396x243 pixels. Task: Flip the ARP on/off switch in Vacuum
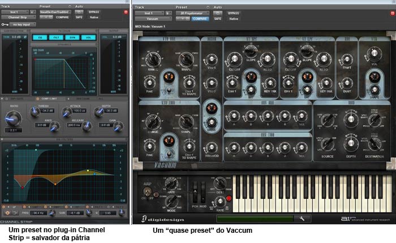tap(147, 191)
